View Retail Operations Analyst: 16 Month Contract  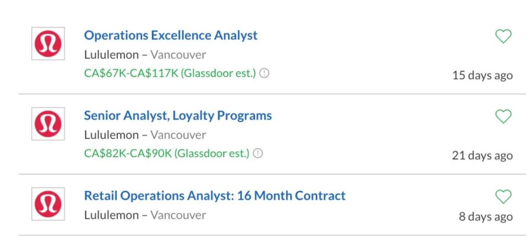click(x=214, y=196)
